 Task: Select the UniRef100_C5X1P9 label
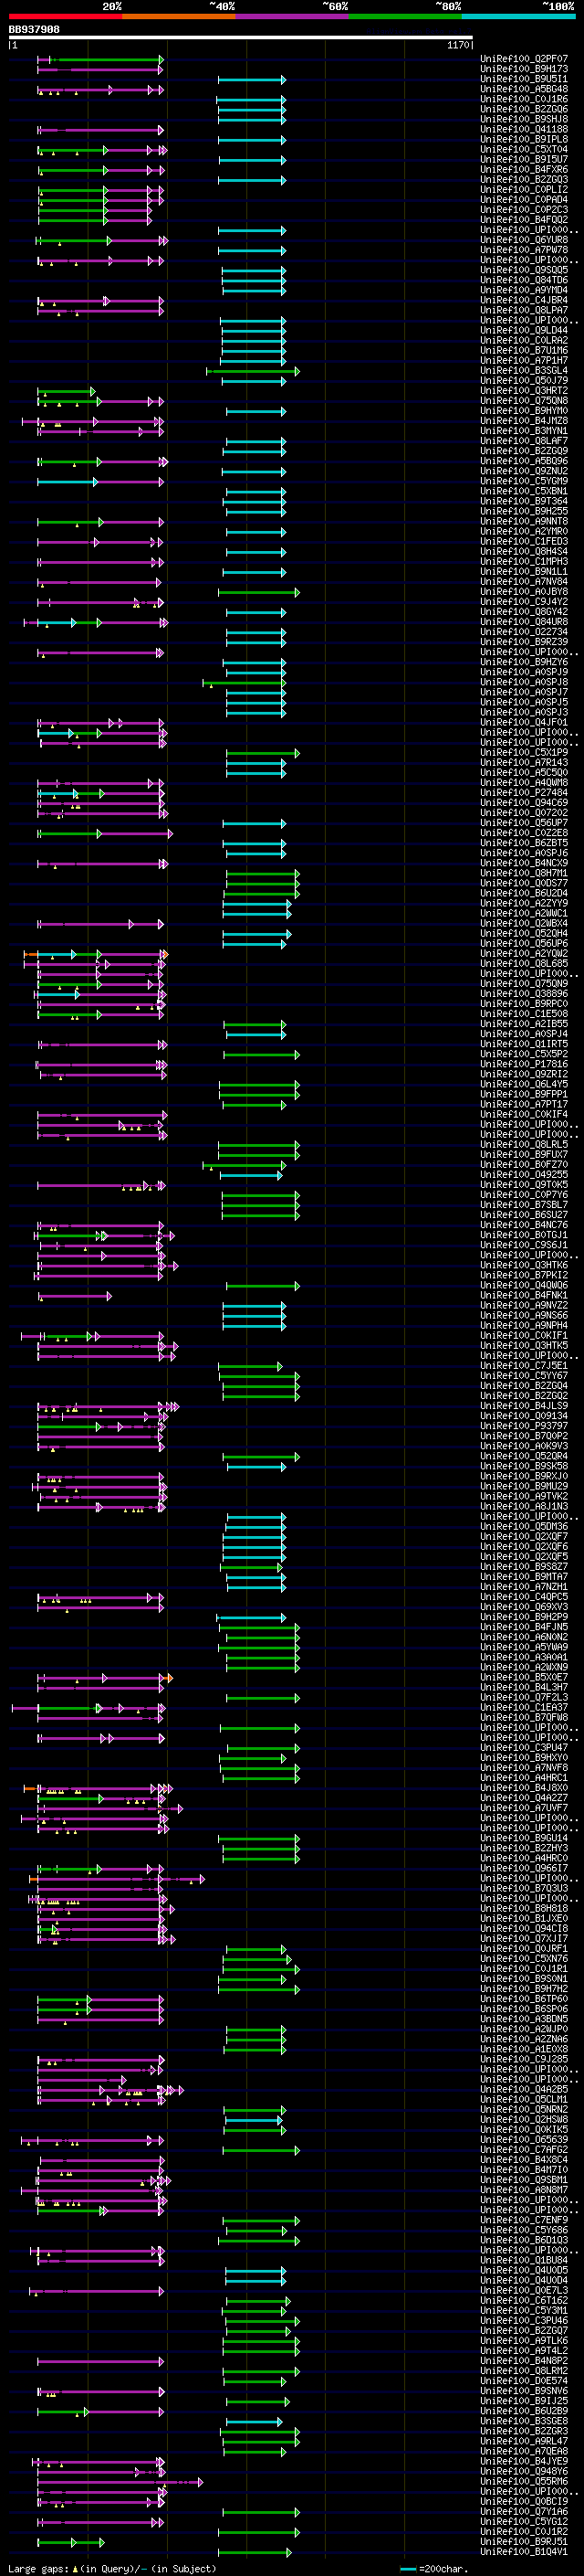524,752
